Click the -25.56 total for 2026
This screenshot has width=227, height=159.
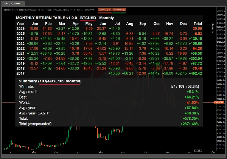click(197, 29)
